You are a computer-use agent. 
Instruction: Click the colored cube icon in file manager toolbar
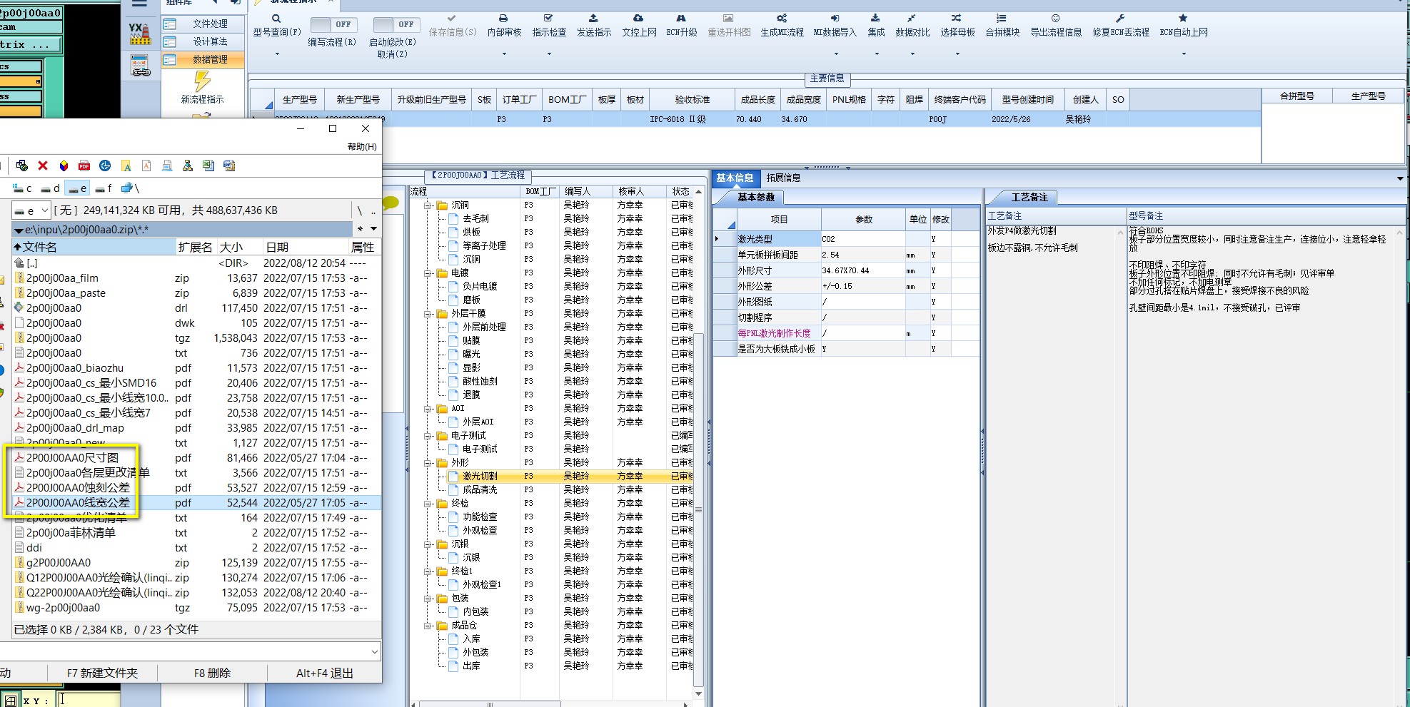point(64,166)
